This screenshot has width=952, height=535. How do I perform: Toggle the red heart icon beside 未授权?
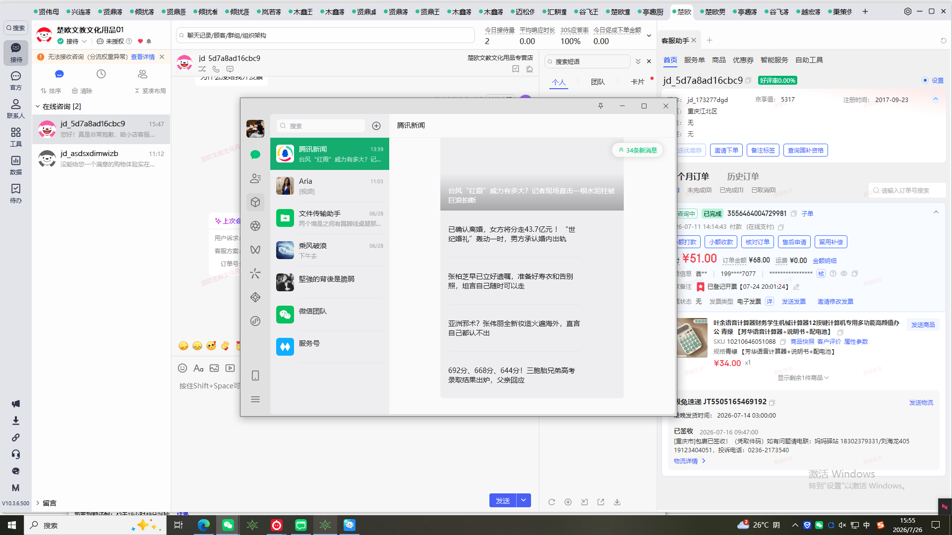tap(140, 41)
